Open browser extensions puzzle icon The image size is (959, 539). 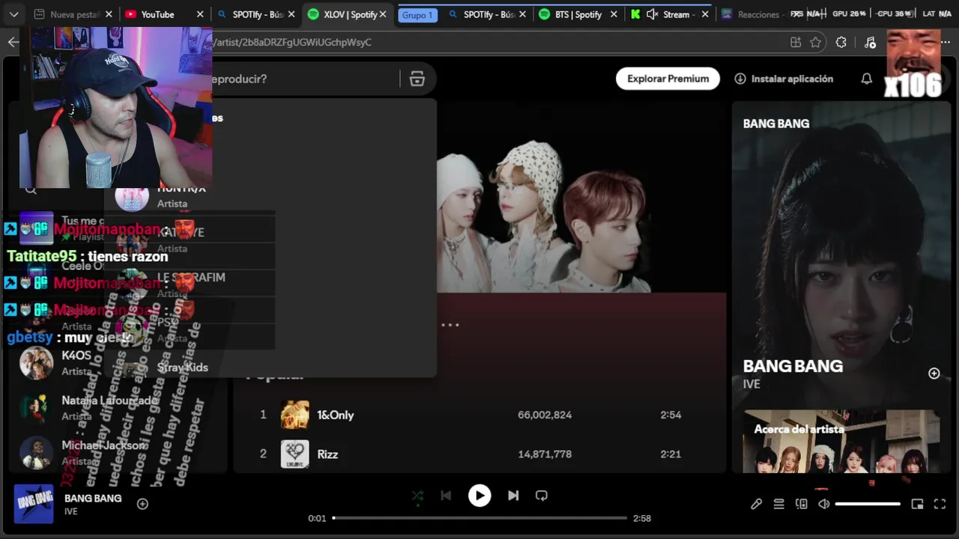[x=841, y=43]
